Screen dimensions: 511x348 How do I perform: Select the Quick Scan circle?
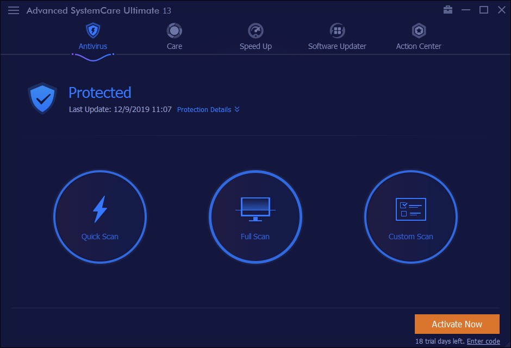(x=100, y=216)
